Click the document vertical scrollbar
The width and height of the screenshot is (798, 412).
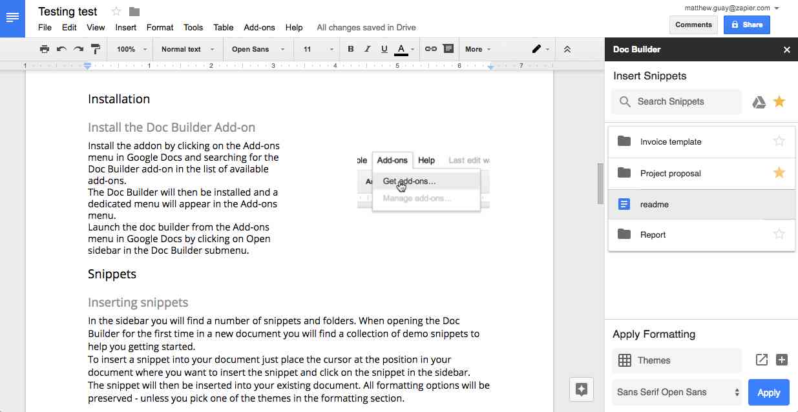pyautogui.click(x=600, y=184)
